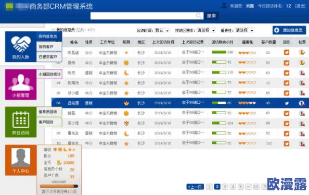Click the orange upgrade progress bar in 个人中心

click(x=59, y=186)
